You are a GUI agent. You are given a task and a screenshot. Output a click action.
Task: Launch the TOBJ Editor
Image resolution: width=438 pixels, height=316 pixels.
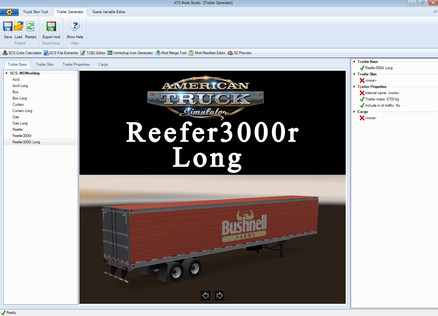pyautogui.click(x=93, y=53)
